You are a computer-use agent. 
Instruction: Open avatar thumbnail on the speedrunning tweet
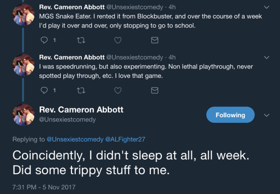point(23,65)
